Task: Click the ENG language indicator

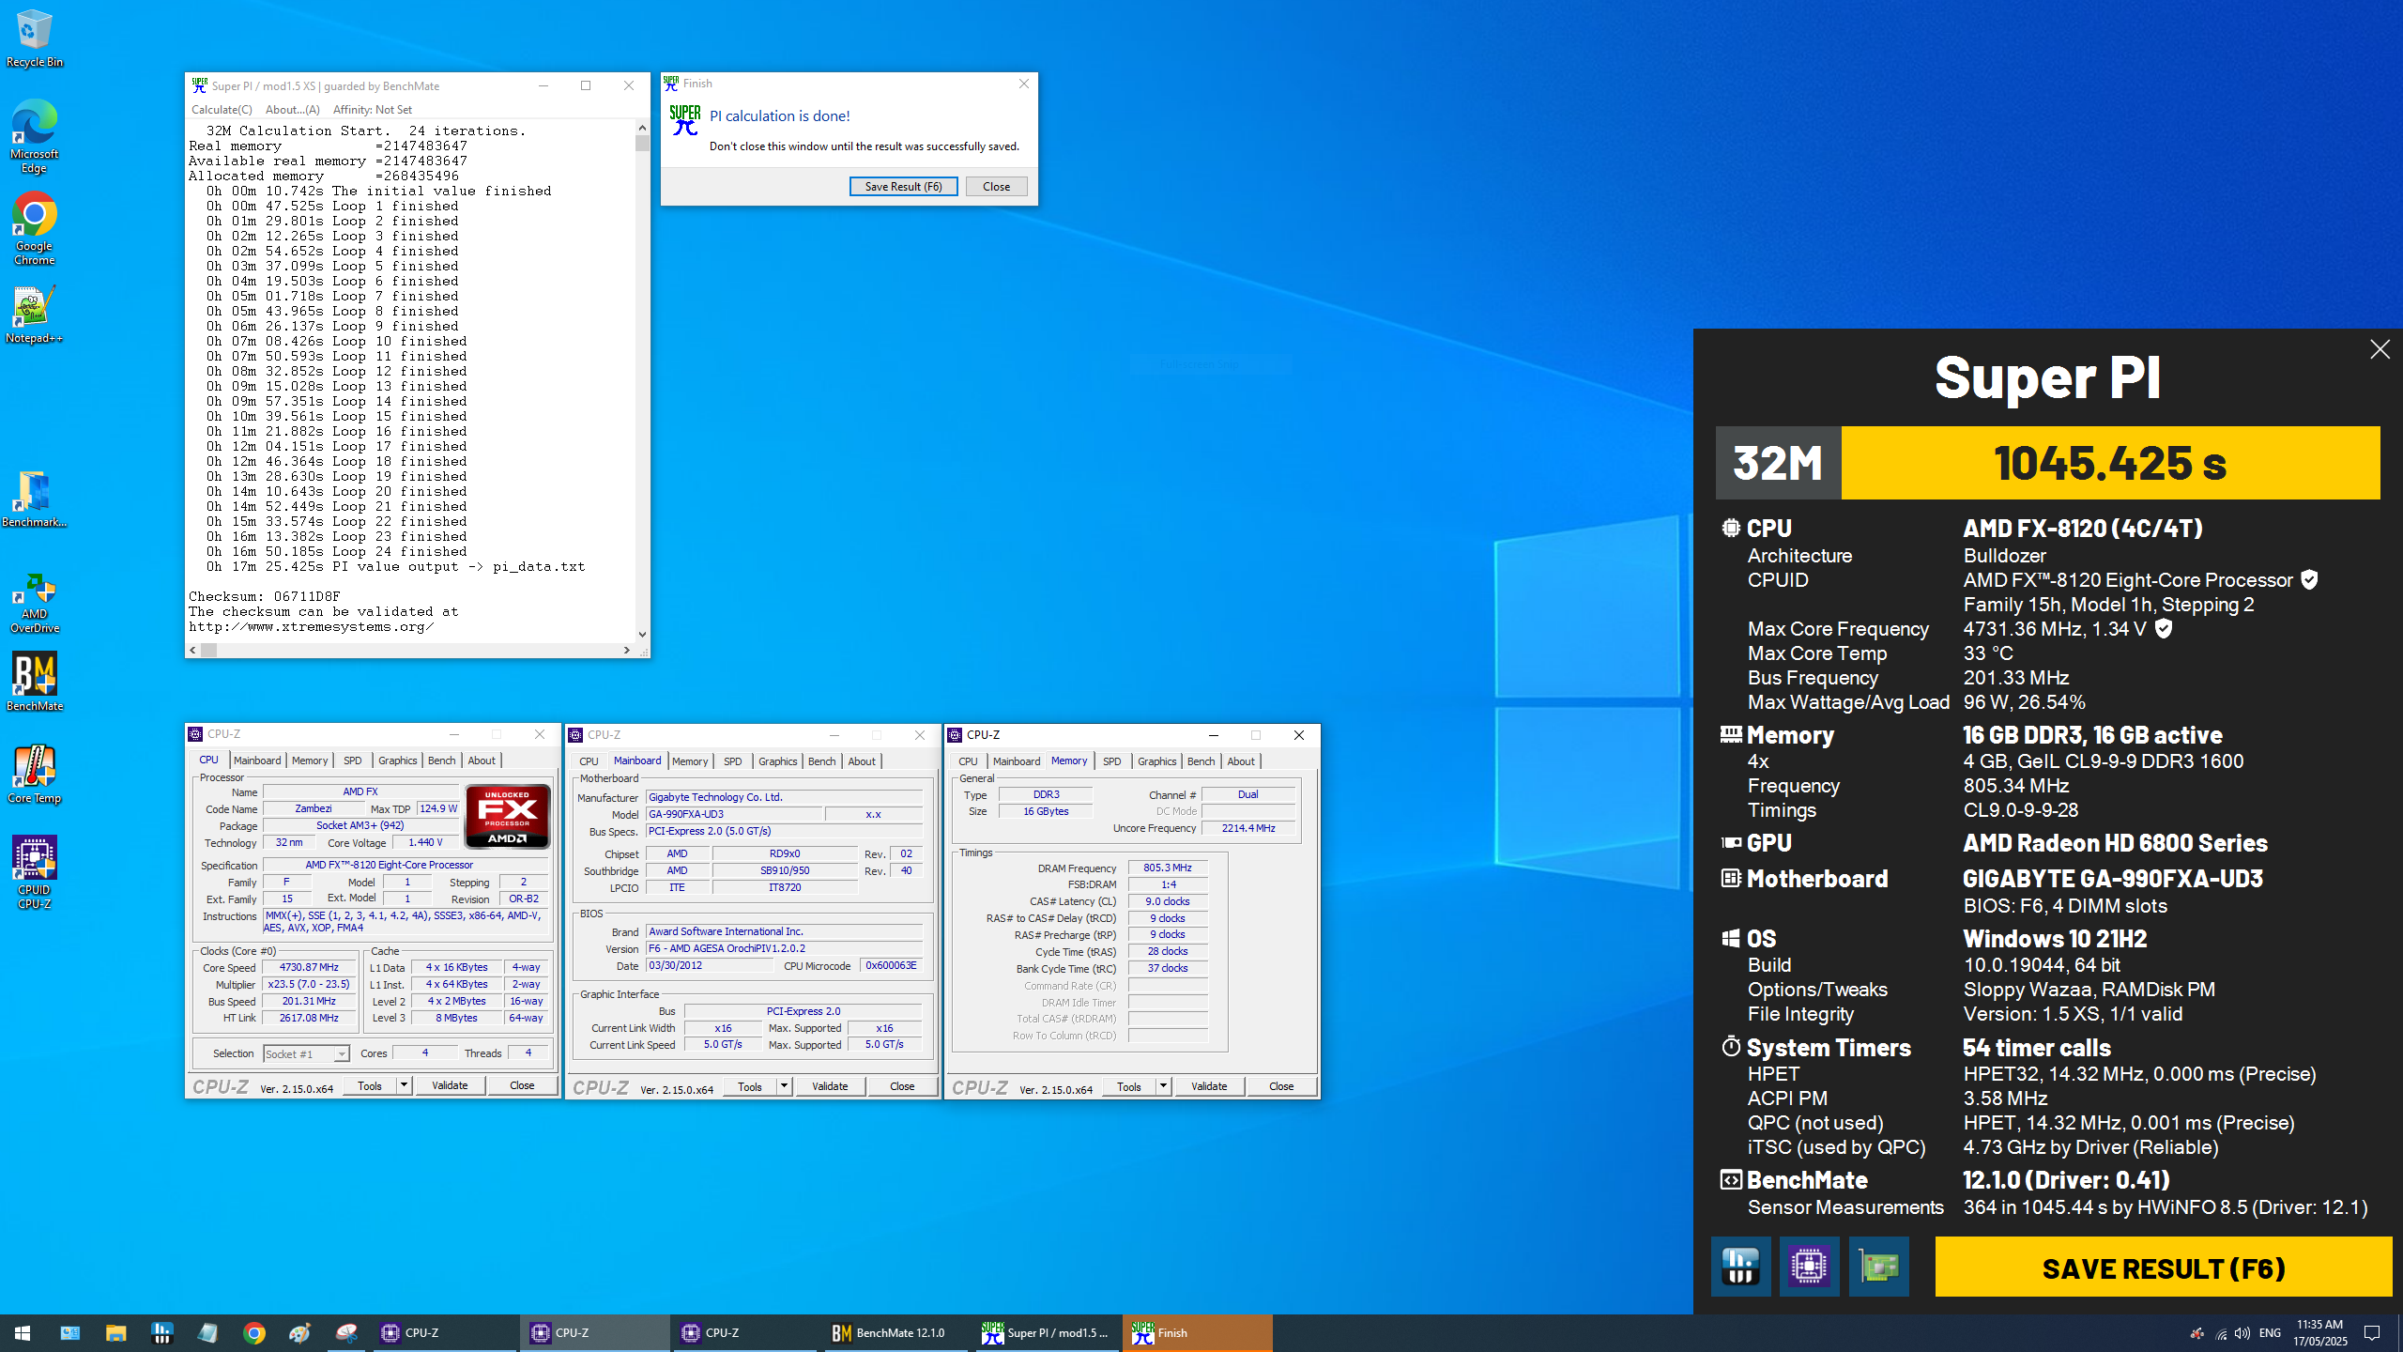Action: [2270, 1333]
